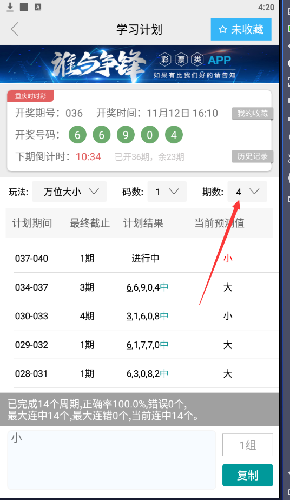This screenshot has height=500, width=290.
Task: Open result 6,6,9,0,4 for plan 034-037
Action: (x=148, y=287)
